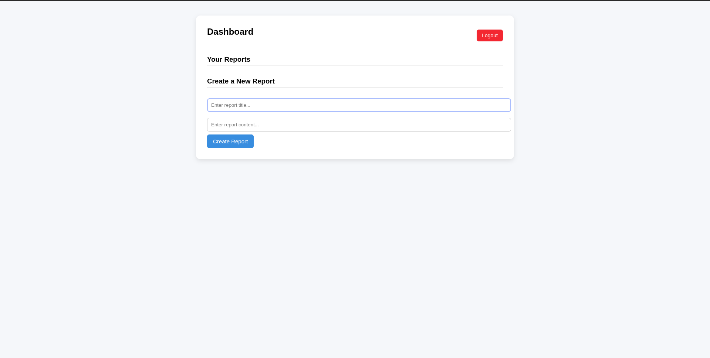Click the word Logout in the header
The image size is (710, 358).
(490, 35)
